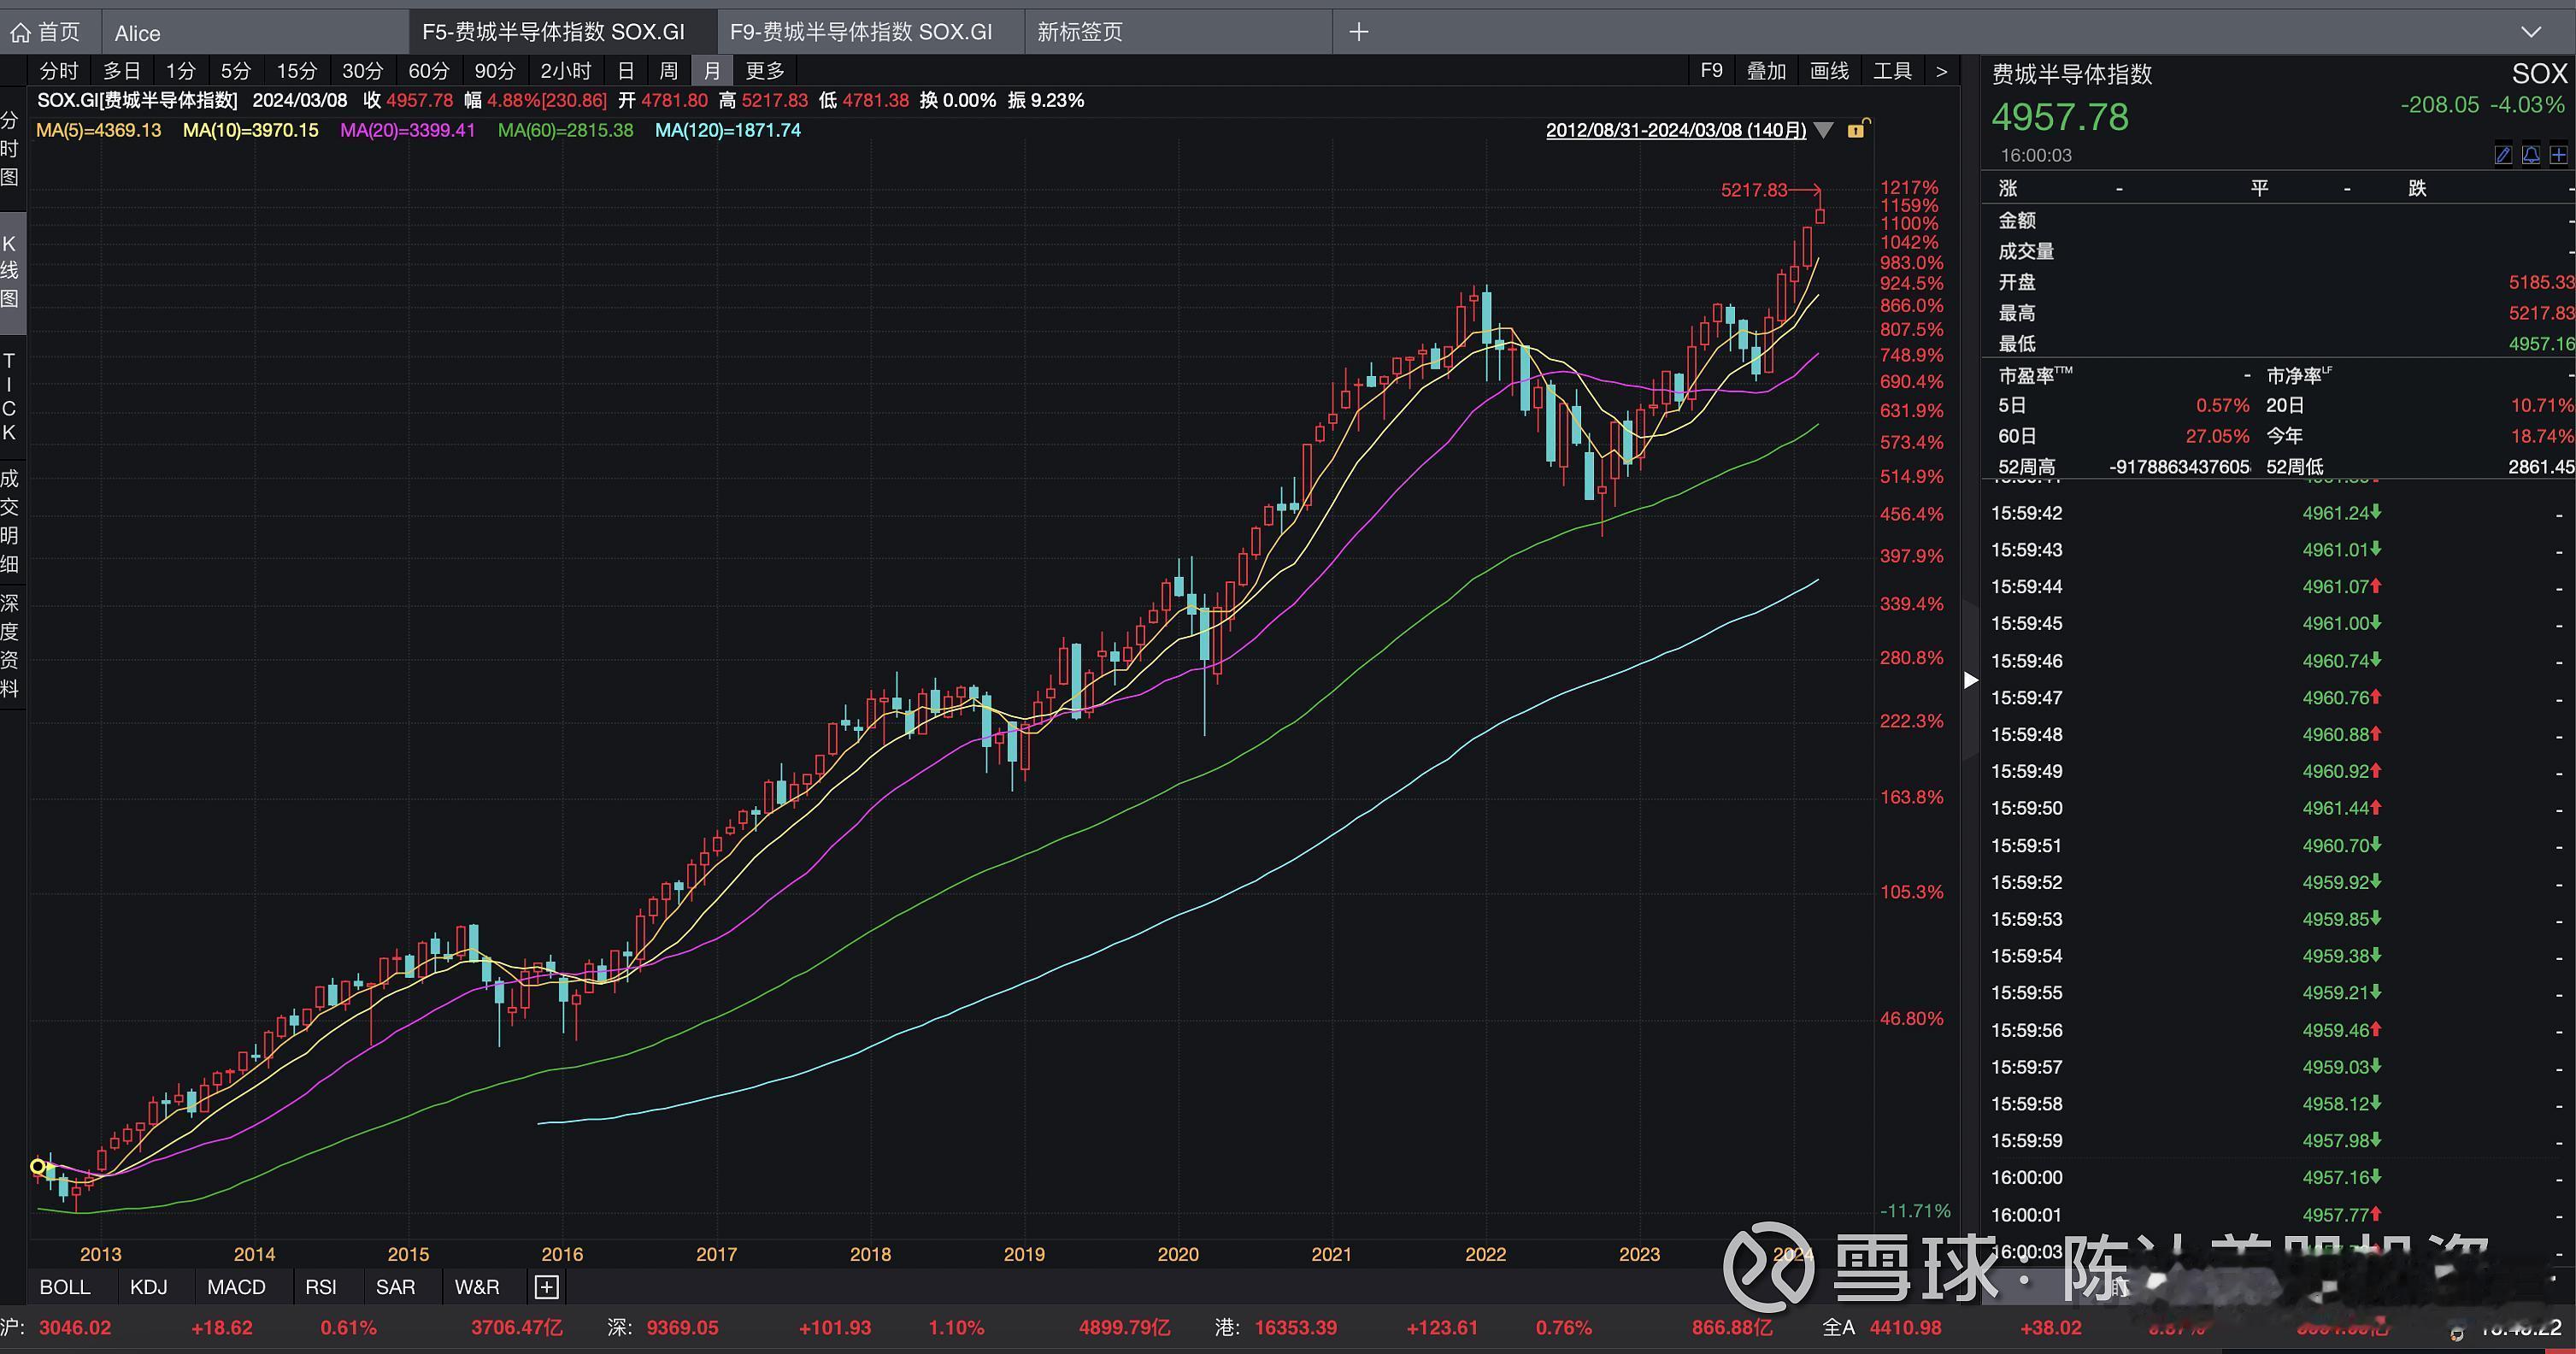2576x1354 pixels.
Task: Show more toolbar options with > arrow
Action: tap(1941, 71)
